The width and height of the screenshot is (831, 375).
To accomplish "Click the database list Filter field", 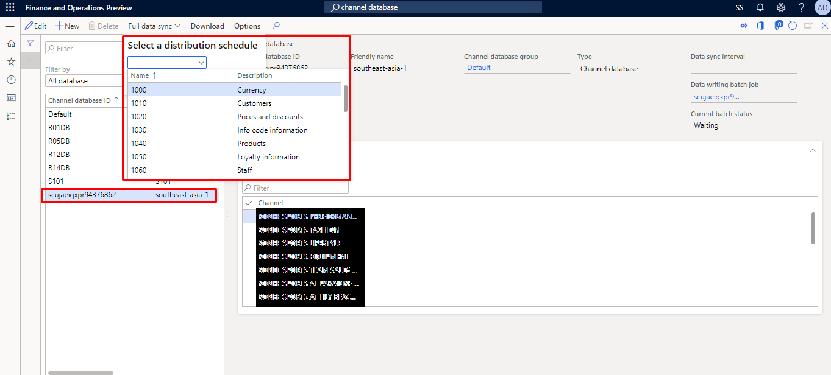I will pos(84,48).
